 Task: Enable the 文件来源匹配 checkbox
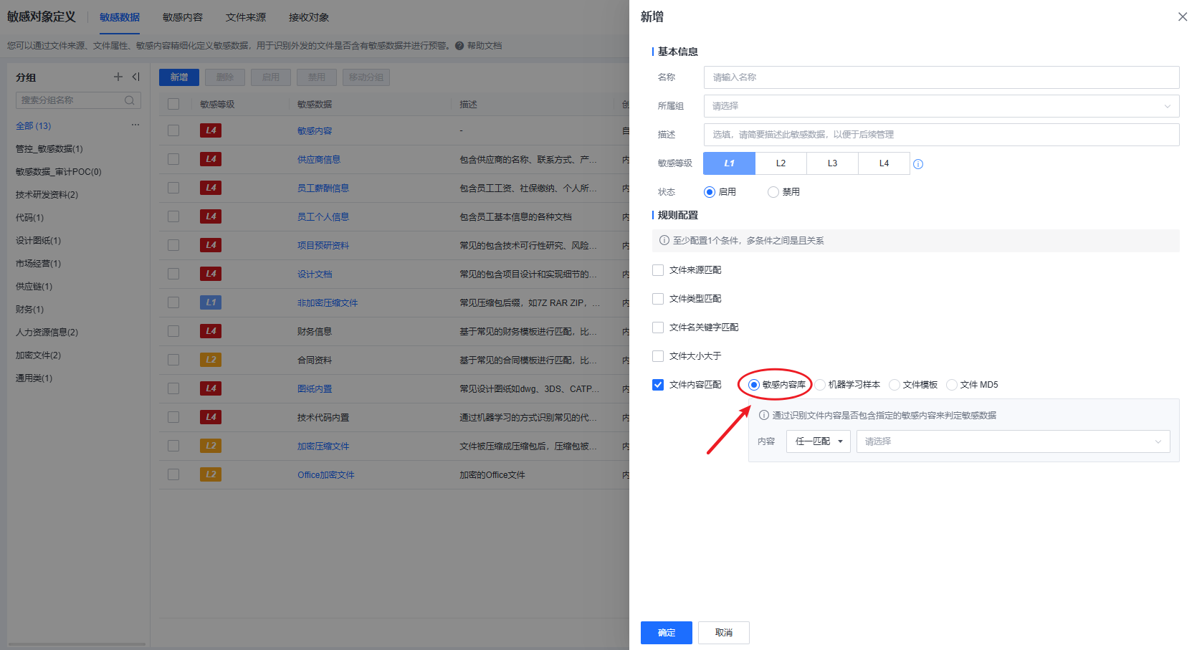tap(658, 270)
